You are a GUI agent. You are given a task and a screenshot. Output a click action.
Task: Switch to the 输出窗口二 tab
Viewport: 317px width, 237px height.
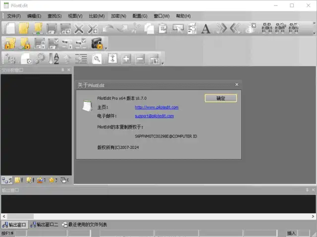coord(44,225)
